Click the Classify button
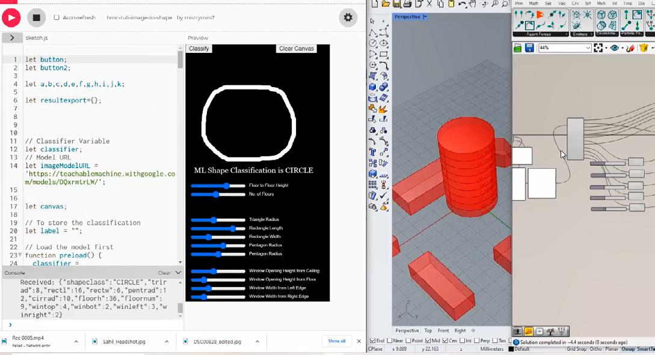The image size is (655, 355). 199,49
